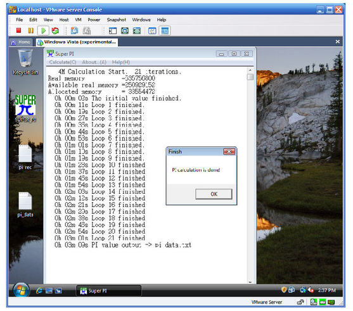
Task: Click the VMware Server Console title icon
Action: 13,10
